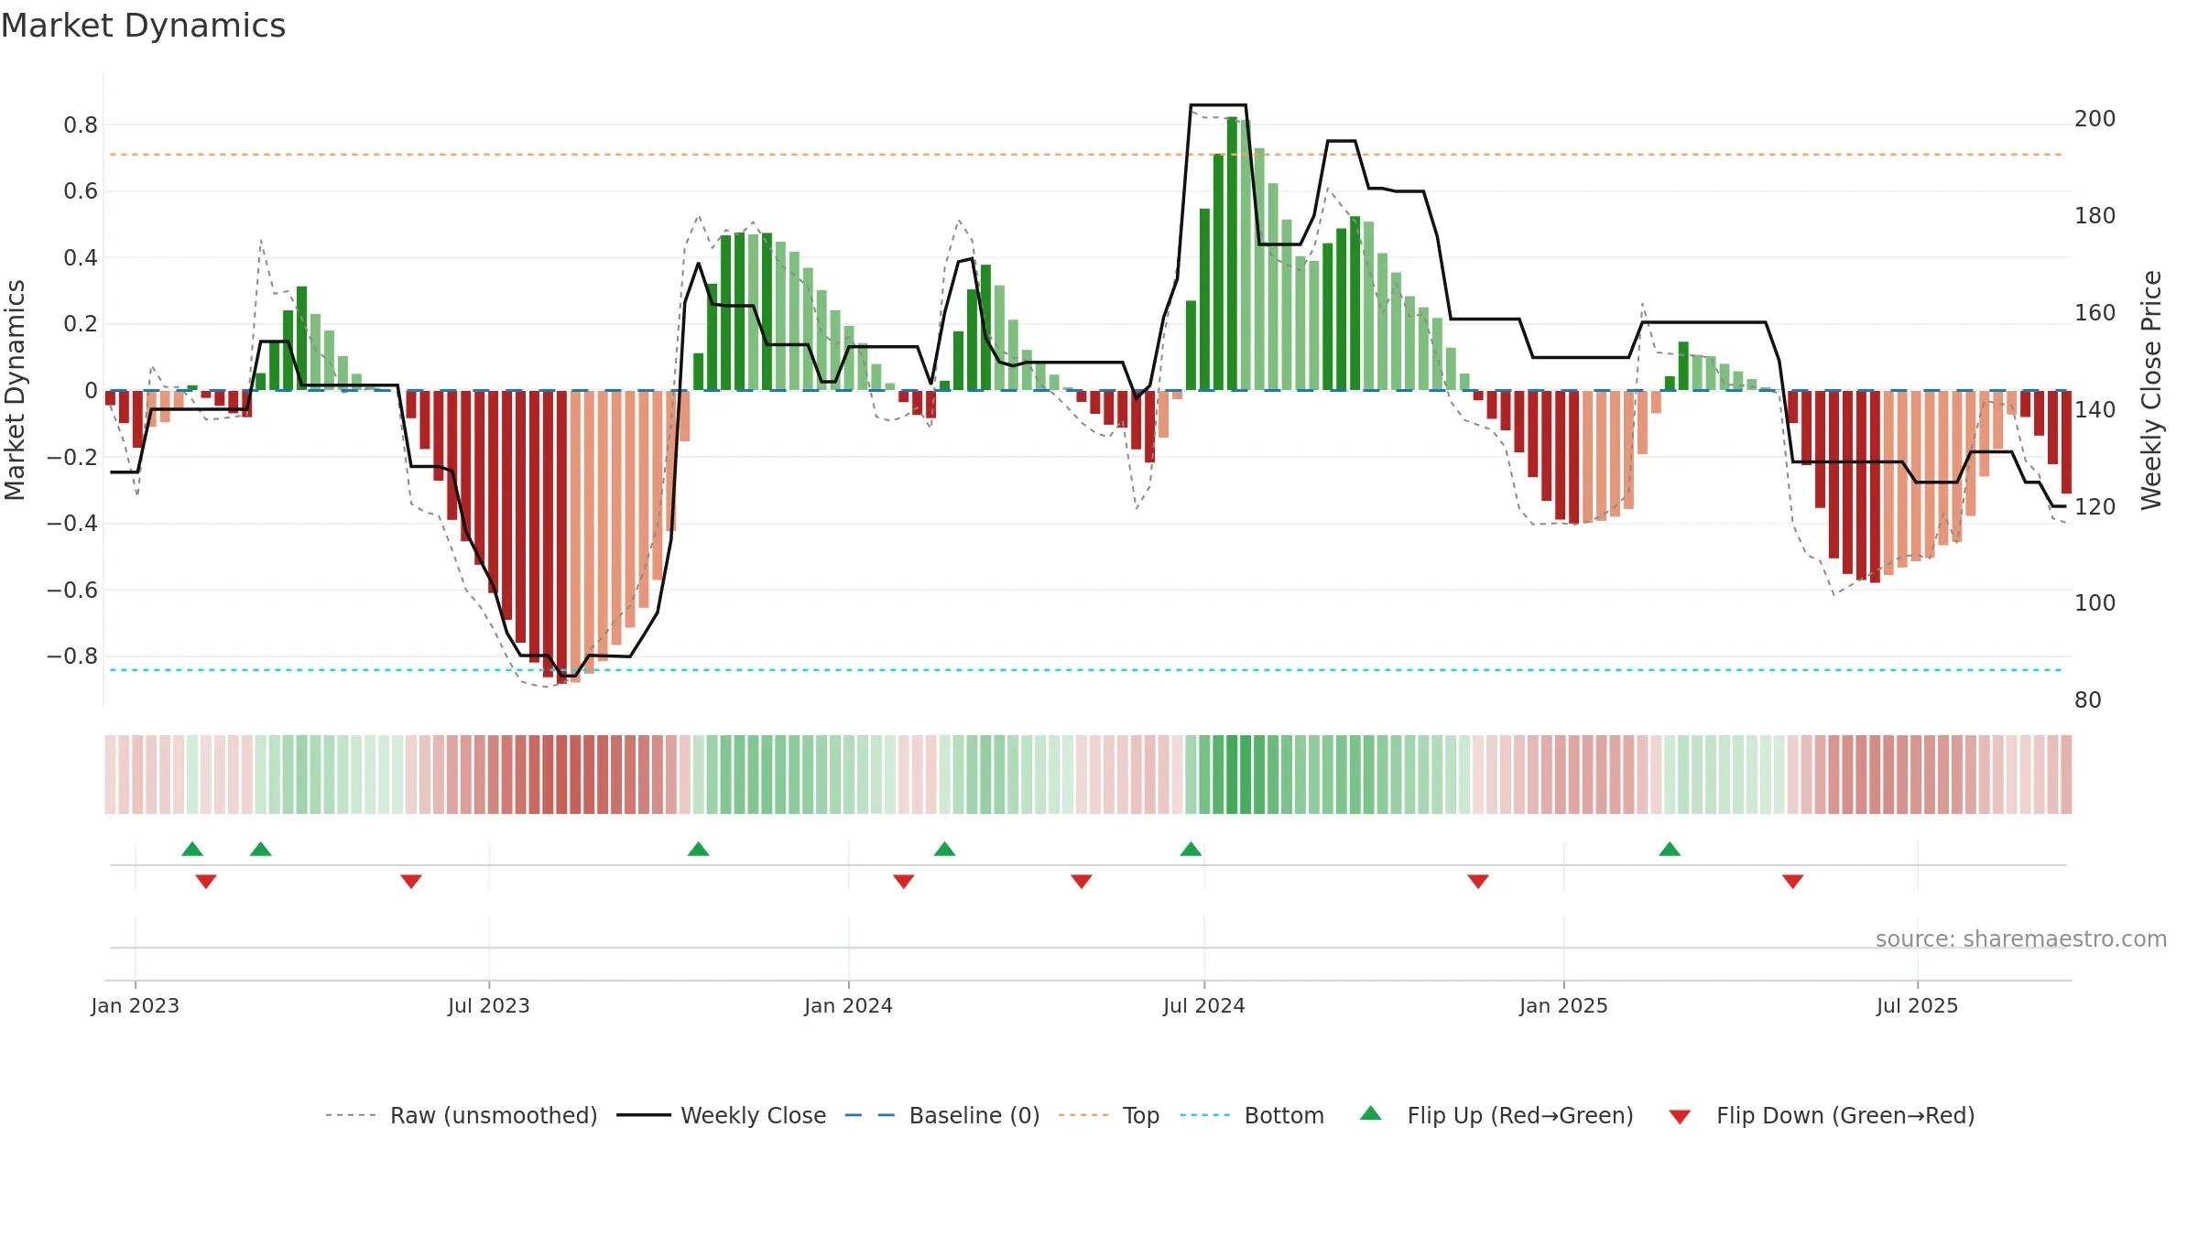Click the source: sharemaestro.com text
The height and width of the screenshot is (1236, 2198).
tap(2021, 939)
